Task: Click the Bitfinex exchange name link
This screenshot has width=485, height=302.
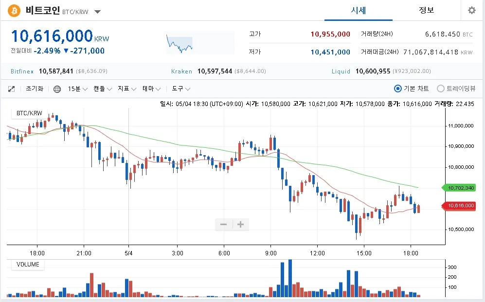Action: tap(22, 71)
